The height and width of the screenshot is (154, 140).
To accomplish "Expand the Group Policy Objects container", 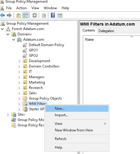I will 19,99.
